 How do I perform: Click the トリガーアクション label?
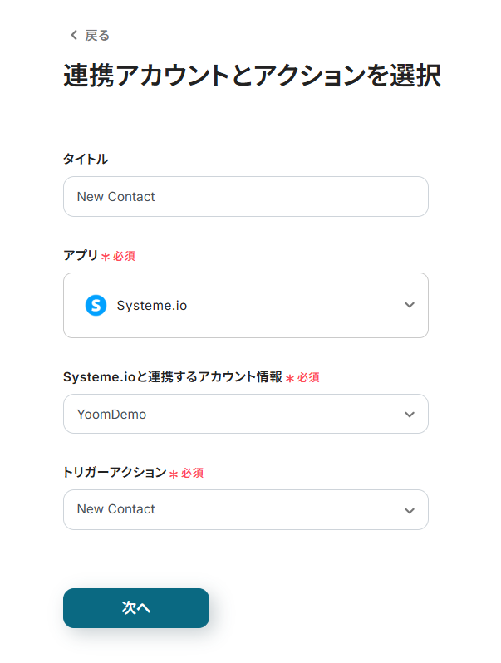pyautogui.click(x=115, y=472)
